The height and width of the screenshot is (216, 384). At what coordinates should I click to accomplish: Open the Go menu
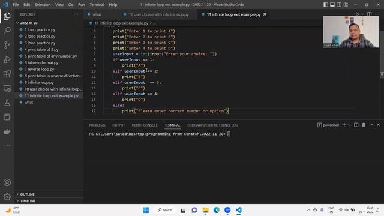click(x=71, y=5)
